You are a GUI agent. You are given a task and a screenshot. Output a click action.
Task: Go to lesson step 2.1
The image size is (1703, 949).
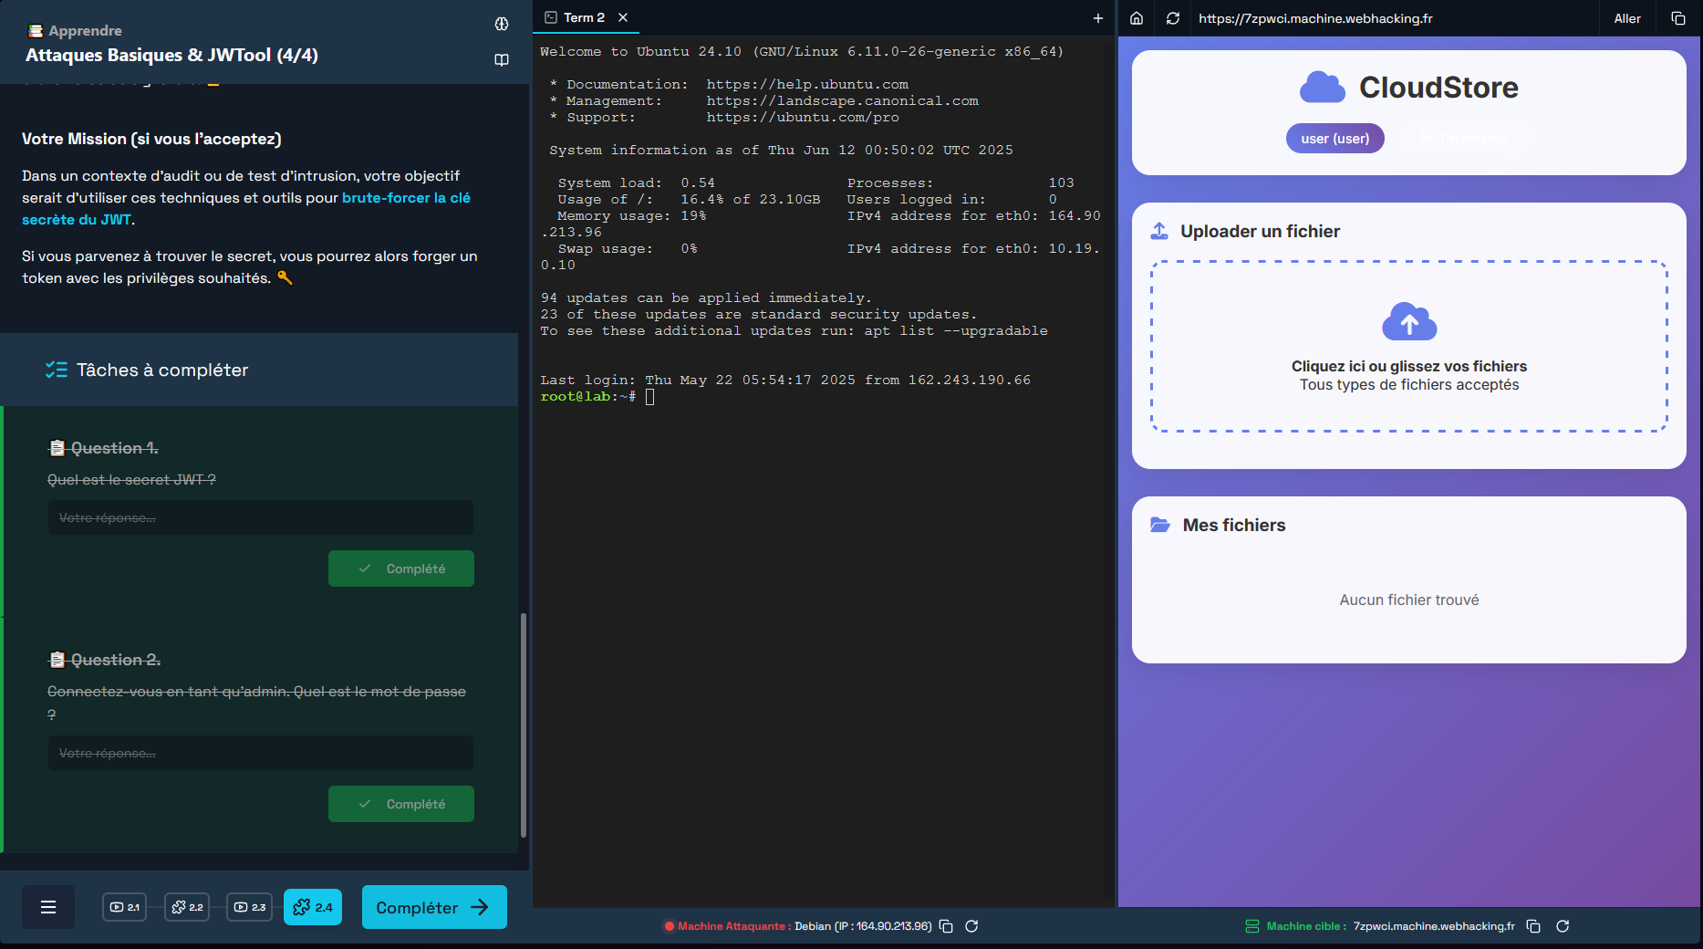(125, 907)
